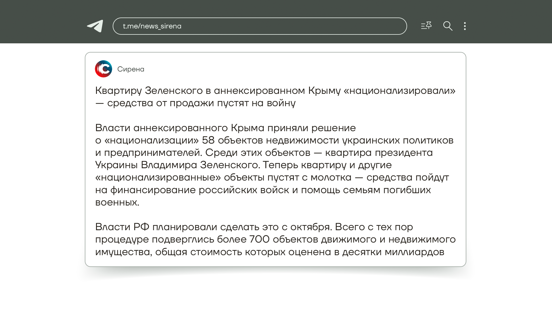Viewport: 552px width, 310px height.
Task: Click the word «национализации» in the second paragraph
Action: point(152,140)
